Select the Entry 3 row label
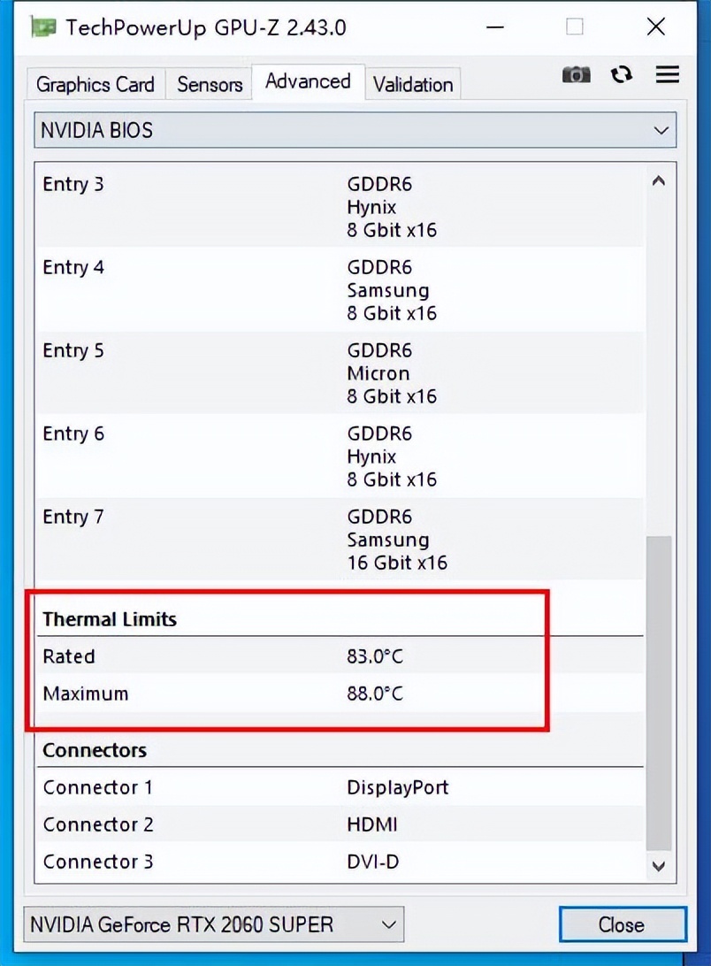 pyautogui.click(x=73, y=184)
